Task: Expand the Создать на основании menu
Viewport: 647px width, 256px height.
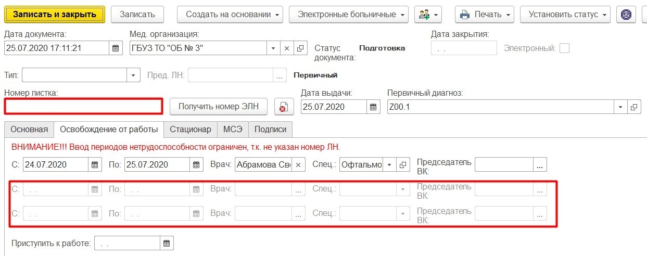Action: click(230, 15)
